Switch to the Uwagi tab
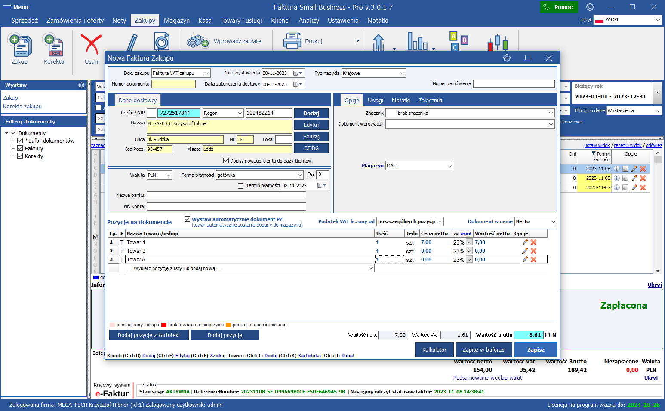 coord(375,100)
